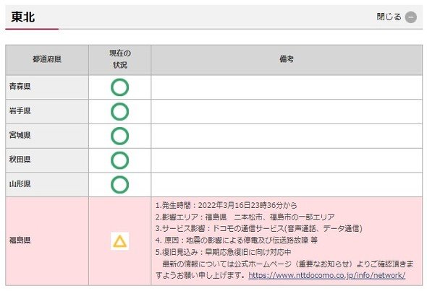Click the 都道府県 column header
This screenshot has height=291, width=427.
[47, 59]
